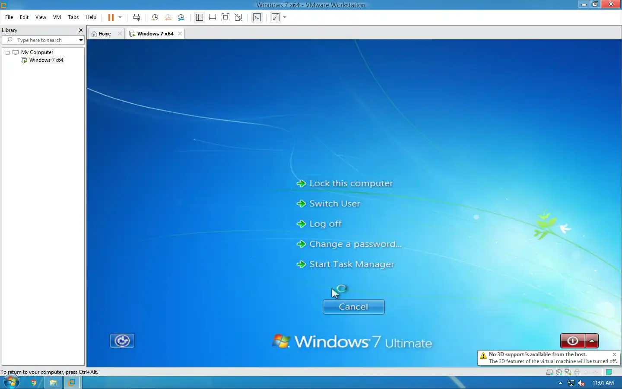Close the Windows 7 x64 tab
The width and height of the screenshot is (622, 389).
click(x=180, y=34)
